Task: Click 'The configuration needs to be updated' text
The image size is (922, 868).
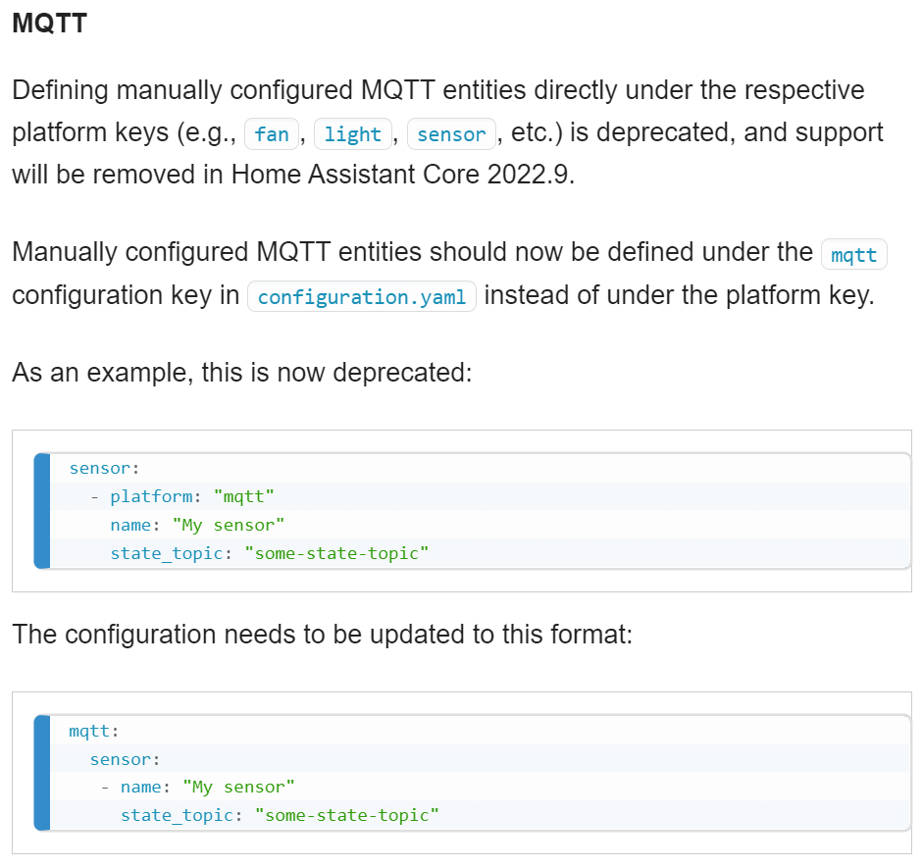Action: pos(323,635)
